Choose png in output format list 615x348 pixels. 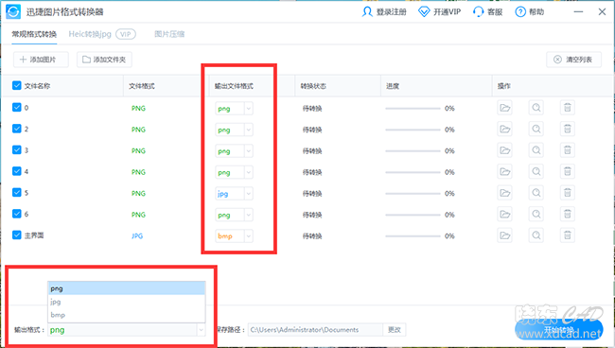tap(126, 288)
